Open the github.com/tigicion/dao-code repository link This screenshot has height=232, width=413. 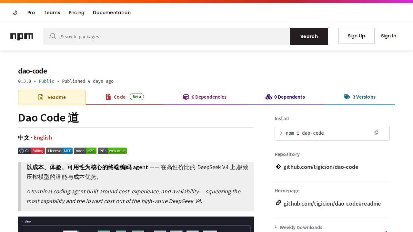[x=321, y=167]
